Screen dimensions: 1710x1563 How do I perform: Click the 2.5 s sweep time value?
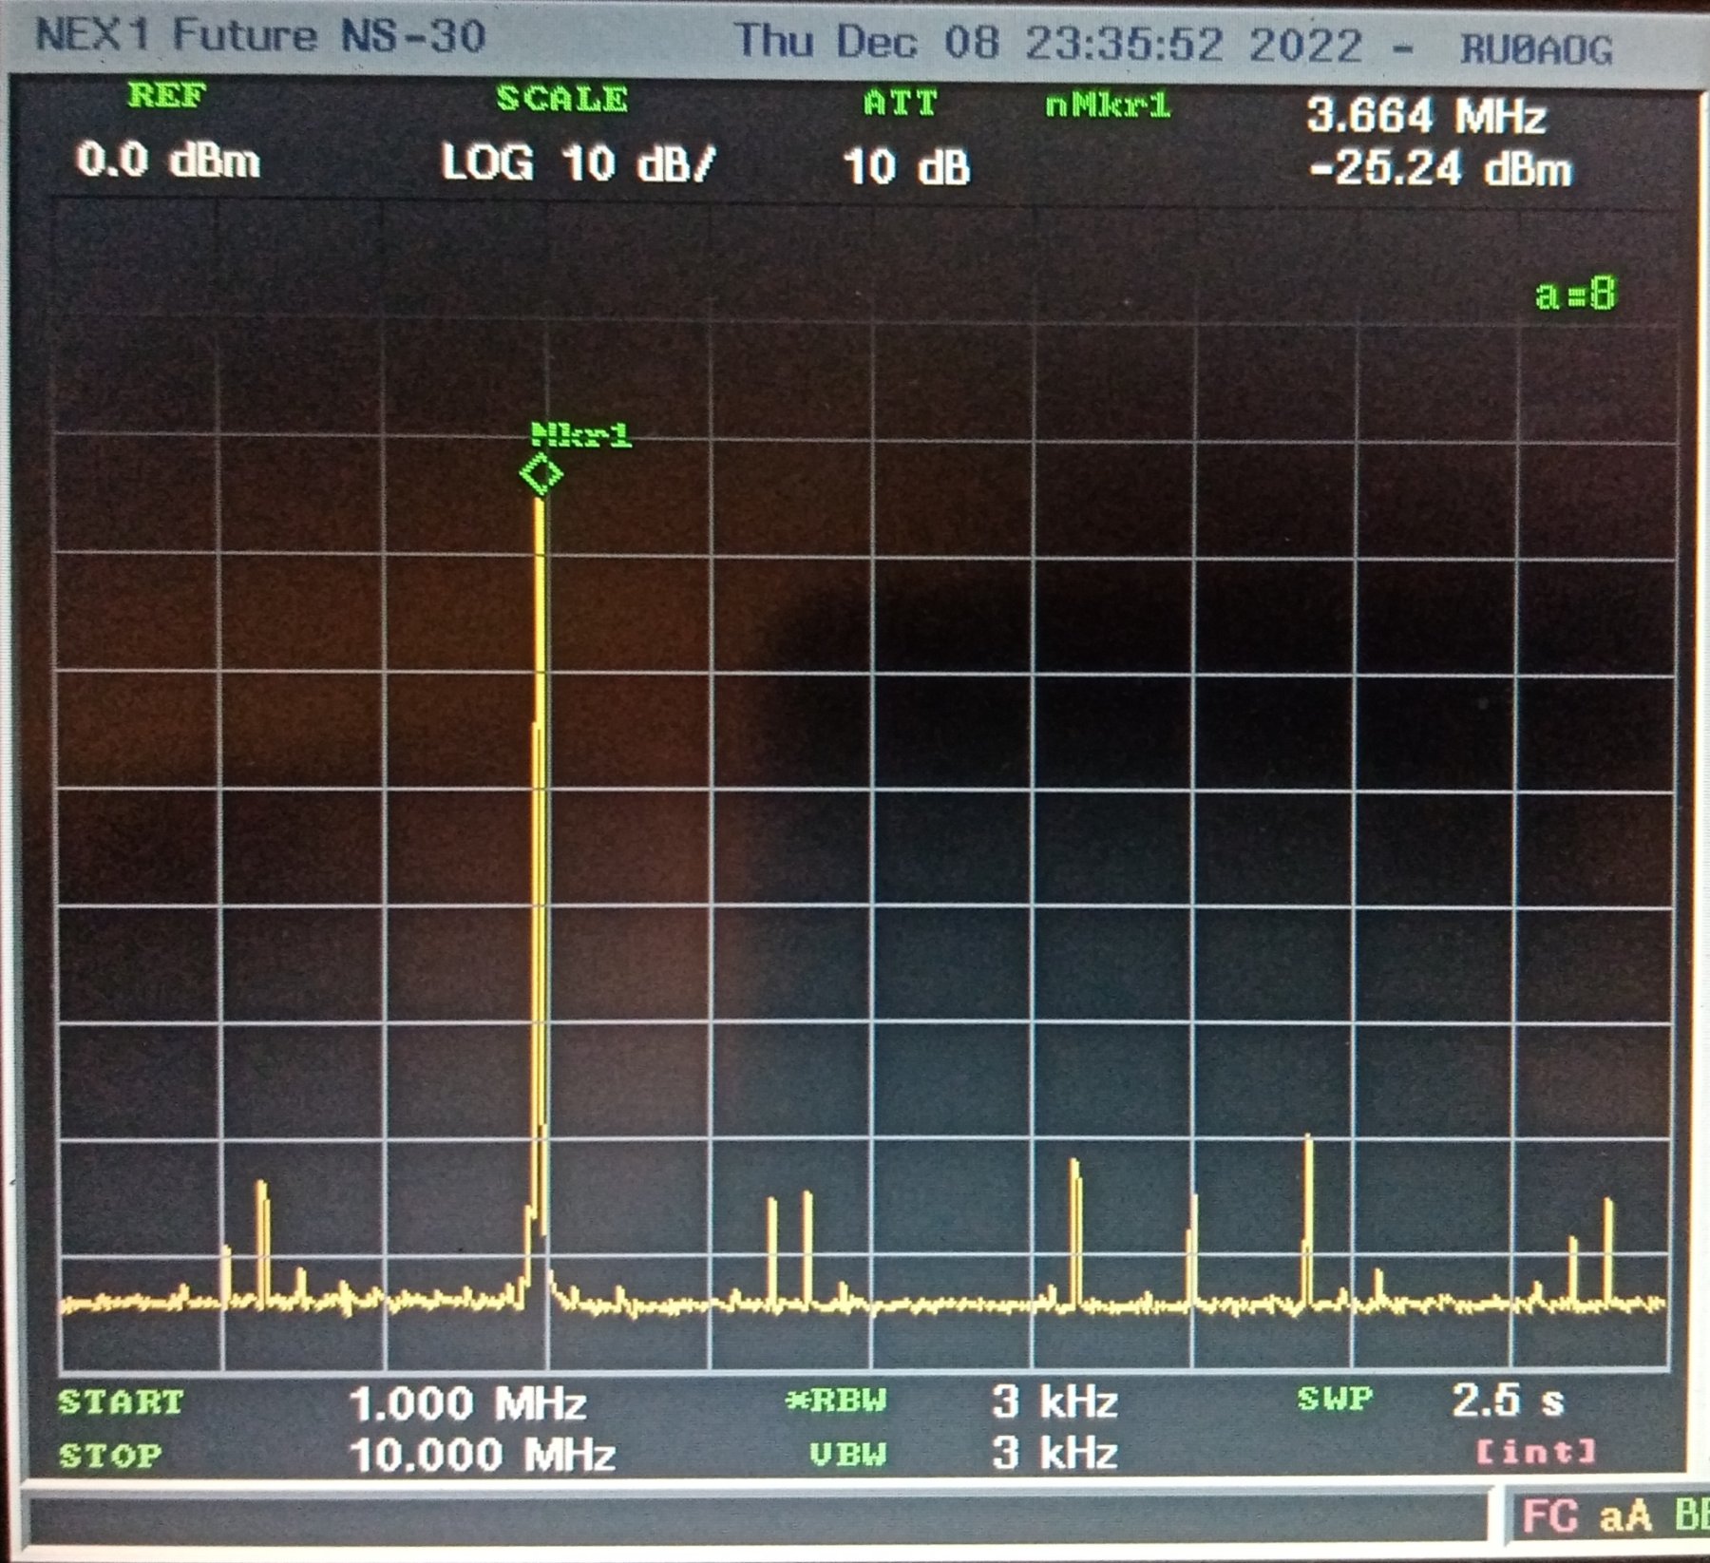pyautogui.click(x=1507, y=1400)
